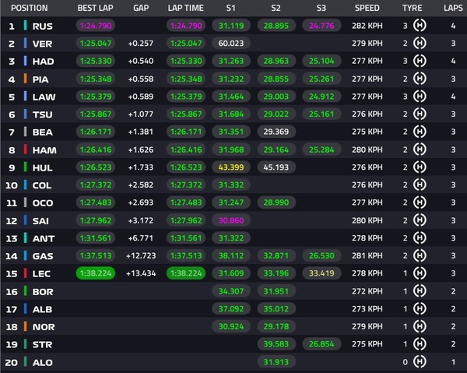
Task: Click driver name LEC
Action: click(x=41, y=273)
